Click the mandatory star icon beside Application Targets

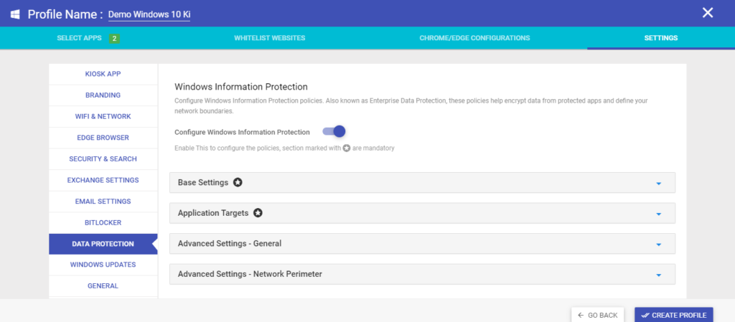(x=258, y=213)
